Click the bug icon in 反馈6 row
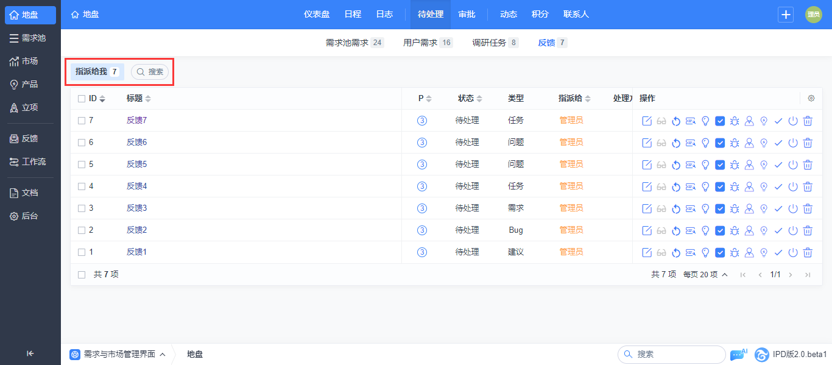The width and height of the screenshot is (832, 365). tap(735, 143)
